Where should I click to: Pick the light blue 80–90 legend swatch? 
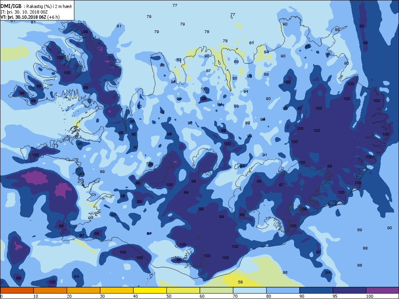point(283,290)
